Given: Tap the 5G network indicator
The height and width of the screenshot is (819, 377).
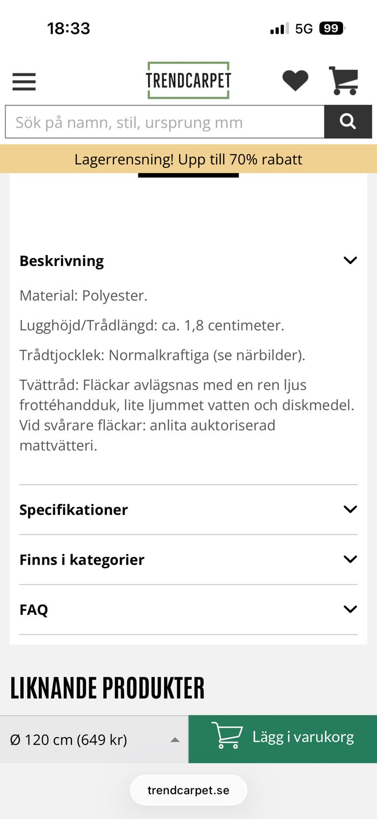Looking at the screenshot, I should 303,29.
